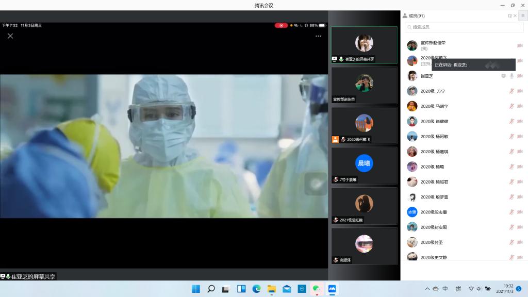This screenshot has width=528, height=297.
Task: Open WeChat icon in the taskbar
Action: (317, 289)
